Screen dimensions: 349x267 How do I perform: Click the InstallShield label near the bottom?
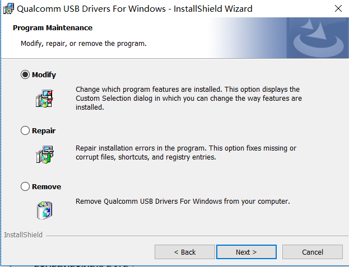click(23, 235)
